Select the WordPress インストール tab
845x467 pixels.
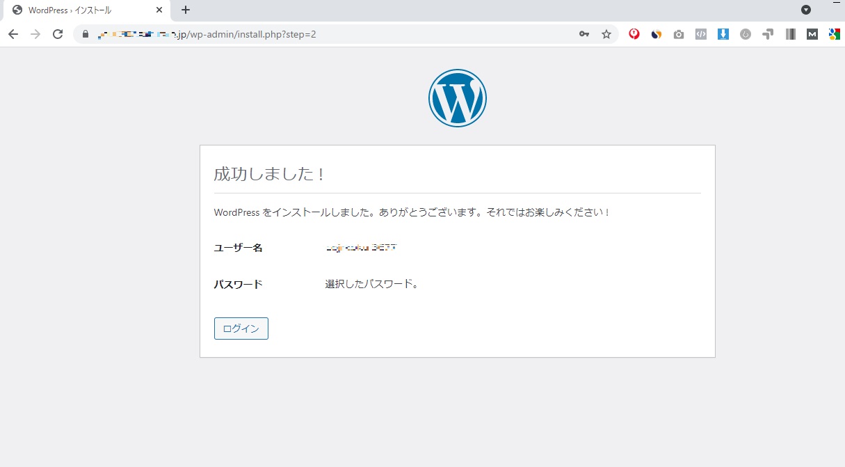pyautogui.click(x=77, y=10)
